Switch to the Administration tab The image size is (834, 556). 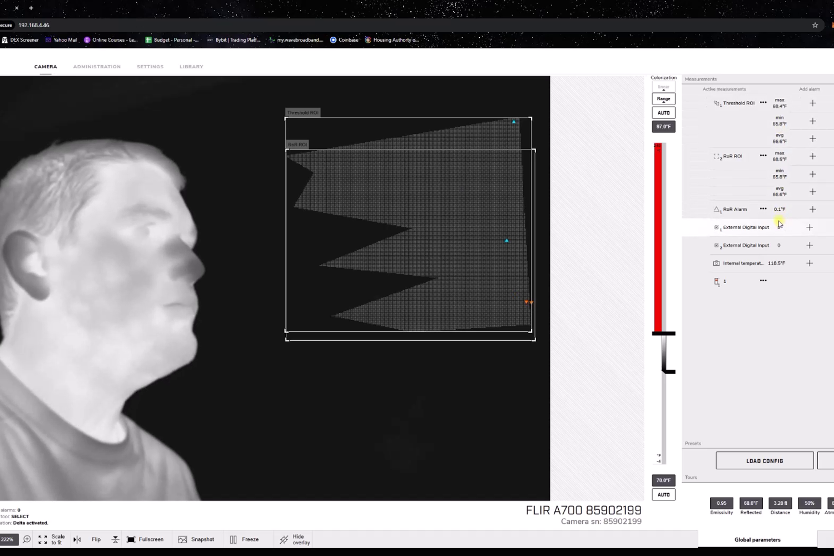click(x=97, y=67)
